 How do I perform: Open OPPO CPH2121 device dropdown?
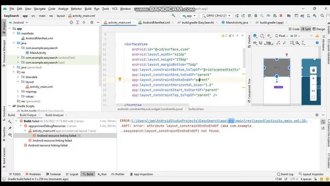[216, 16]
